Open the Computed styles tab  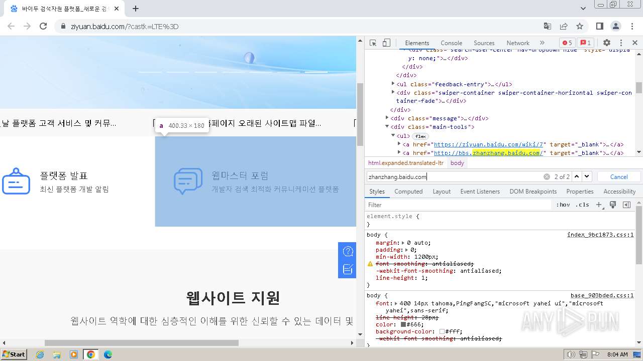(408, 192)
